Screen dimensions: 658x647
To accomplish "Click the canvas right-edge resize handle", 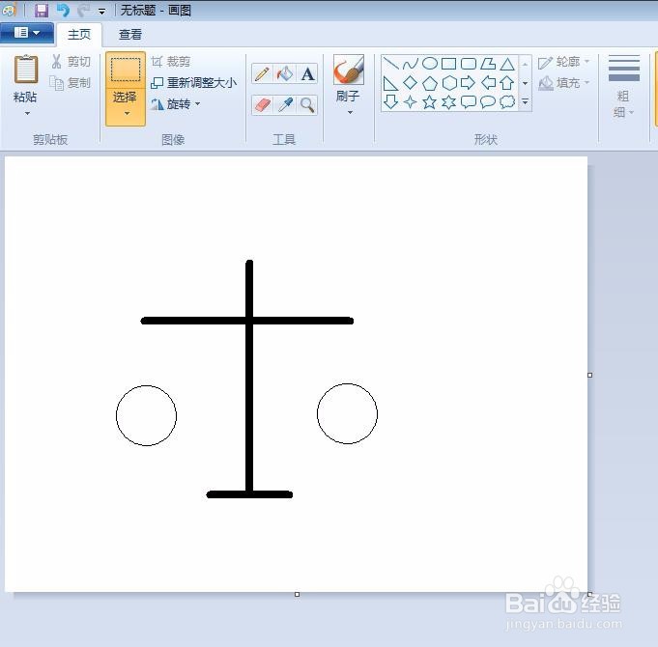I will (590, 375).
